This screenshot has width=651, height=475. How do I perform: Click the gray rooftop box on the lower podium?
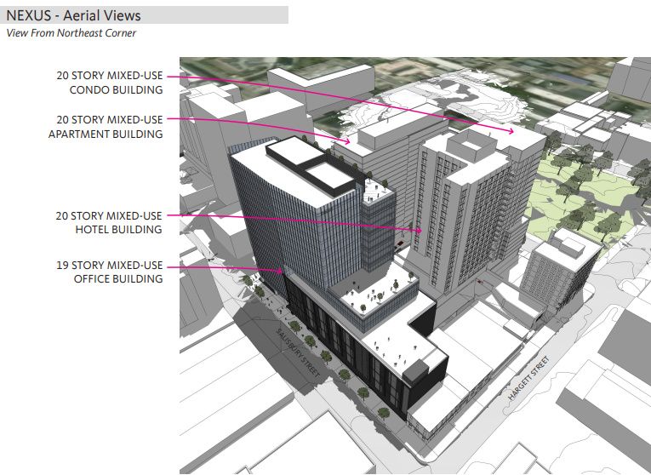pyautogui.click(x=420, y=370)
